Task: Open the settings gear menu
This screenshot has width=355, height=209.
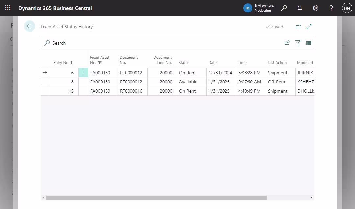Action: coord(315,8)
